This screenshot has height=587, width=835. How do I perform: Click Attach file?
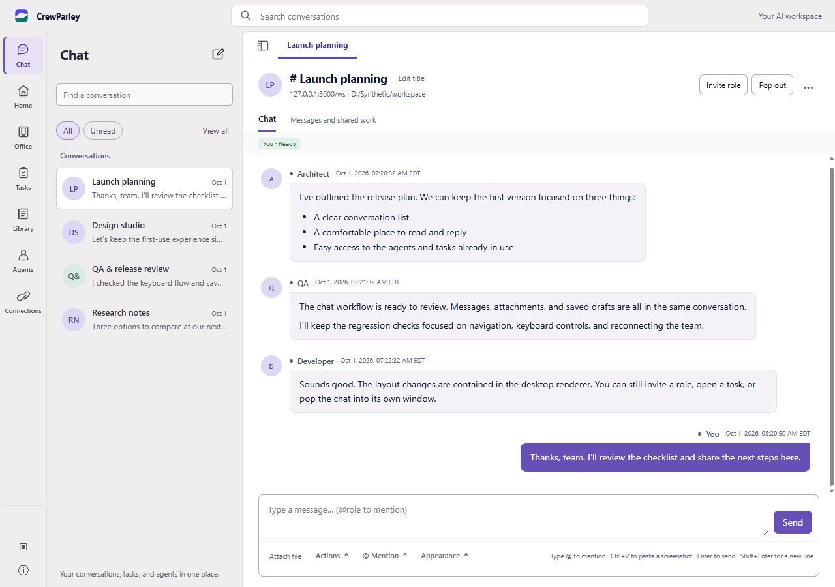pyautogui.click(x=286, y=556)
